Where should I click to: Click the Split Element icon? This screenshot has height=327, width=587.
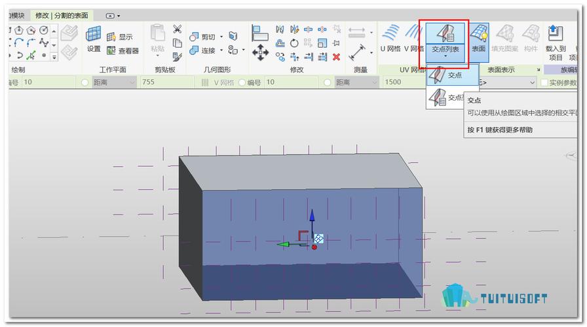tap(308, 29)
